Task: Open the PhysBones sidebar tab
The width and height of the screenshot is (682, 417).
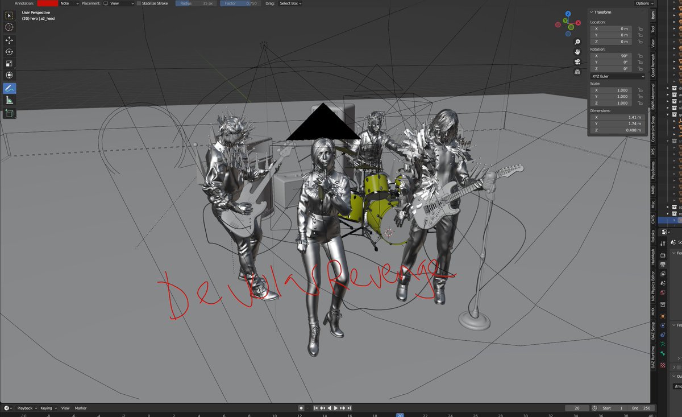Action: point(652,170)
